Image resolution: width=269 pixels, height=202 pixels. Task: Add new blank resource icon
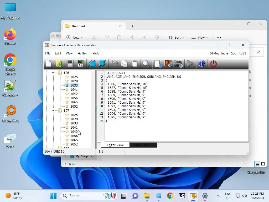[x=158, y=64]
